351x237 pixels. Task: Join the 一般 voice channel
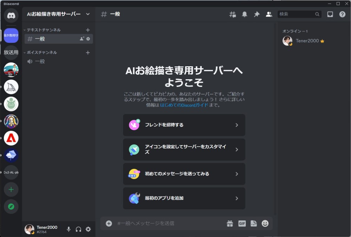pyautogui.click(x=59, y=61)
